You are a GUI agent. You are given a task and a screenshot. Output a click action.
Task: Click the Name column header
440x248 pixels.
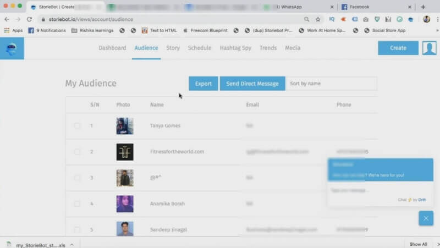pos(157,104)
